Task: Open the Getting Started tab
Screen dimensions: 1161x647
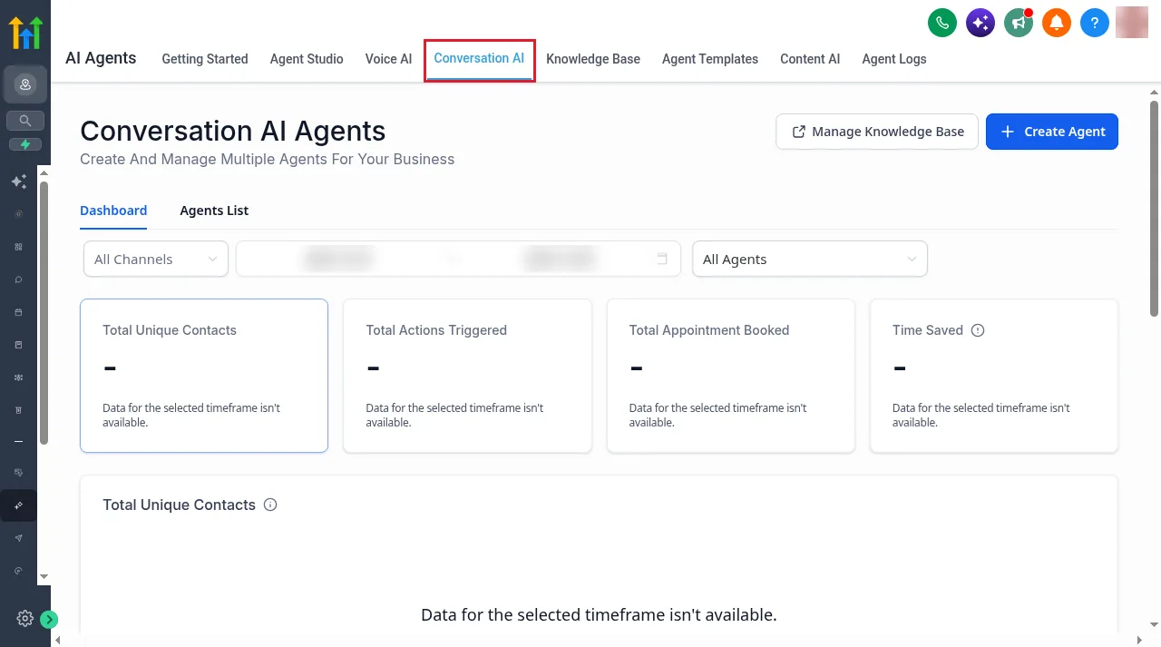Action: tap(205, 59)
